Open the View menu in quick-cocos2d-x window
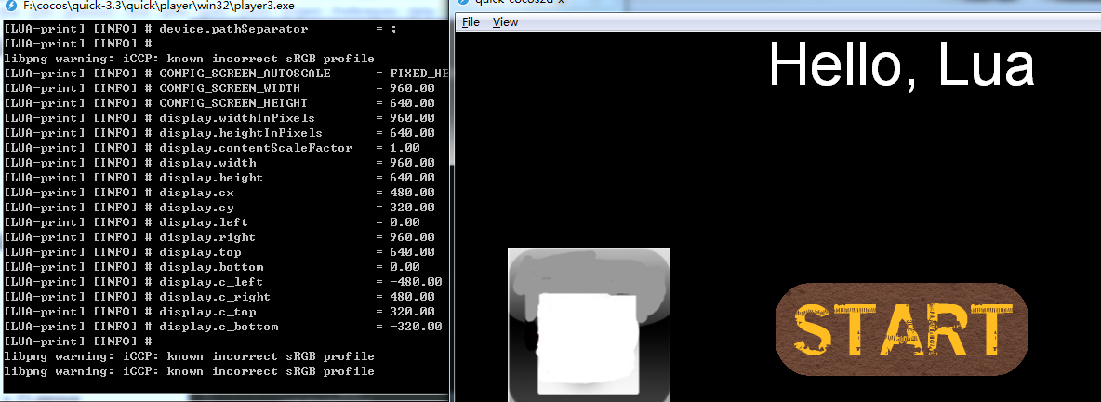Viewport: 1101px width, 402px height. (x=505, y=22)
